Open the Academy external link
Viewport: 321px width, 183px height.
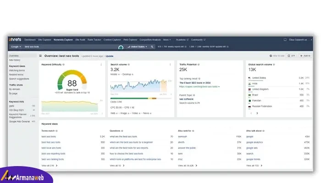[182, 40]
